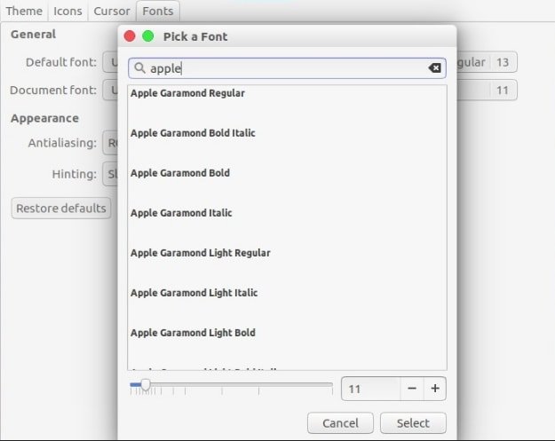Open the Cursor tab
The height and width of the screenshot is (441, 555).
(x=112, y=11)
